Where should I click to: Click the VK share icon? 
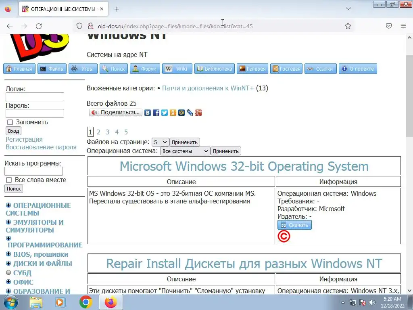click(148, 113)
